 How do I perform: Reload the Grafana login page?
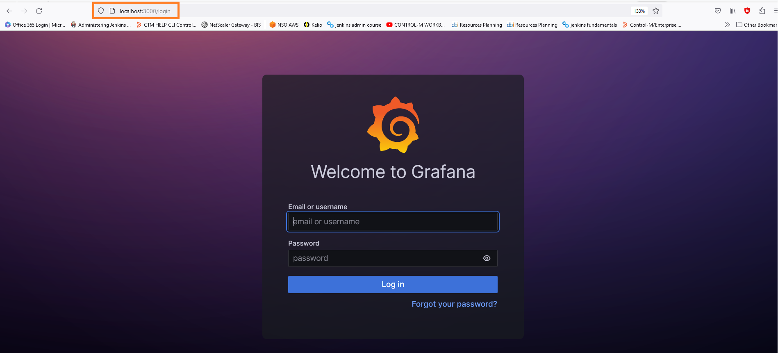pyautogui.click(x=39, y=11)
